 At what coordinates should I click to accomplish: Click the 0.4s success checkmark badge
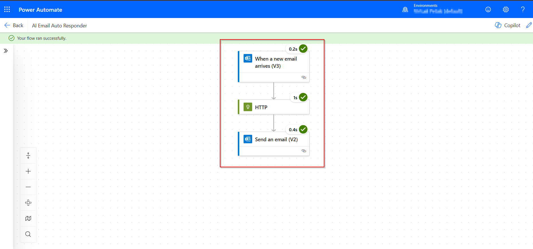(303, 129)
